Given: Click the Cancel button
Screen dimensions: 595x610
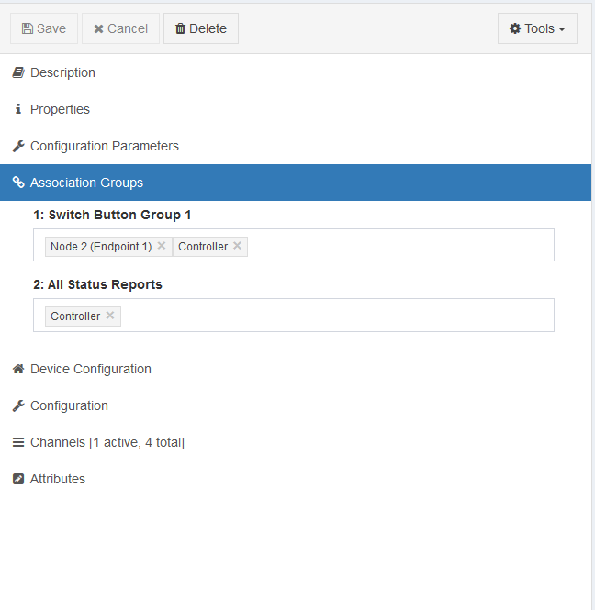Looking at the screenshot, I should (x=120, y=28).
